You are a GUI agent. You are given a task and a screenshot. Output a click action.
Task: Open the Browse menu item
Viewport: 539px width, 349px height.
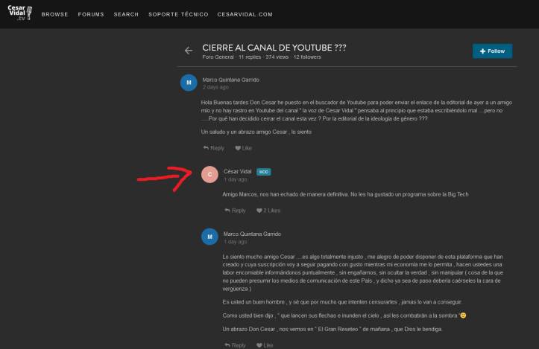point(54,14)
